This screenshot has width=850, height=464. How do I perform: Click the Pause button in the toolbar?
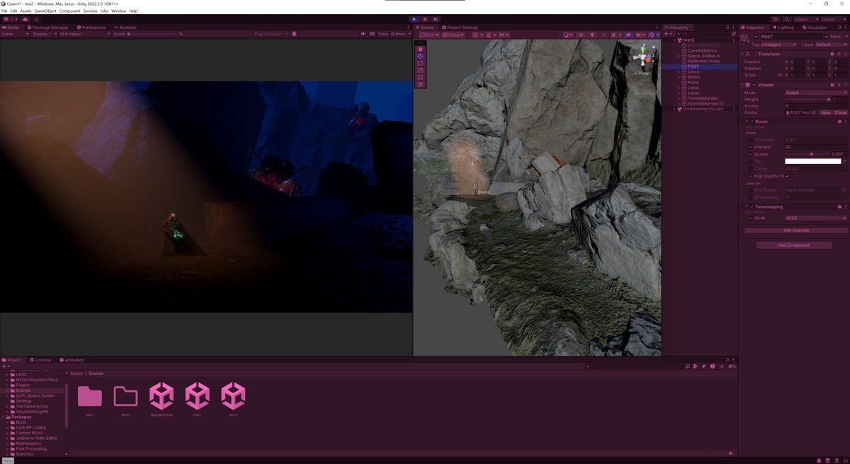pos(425,19)
